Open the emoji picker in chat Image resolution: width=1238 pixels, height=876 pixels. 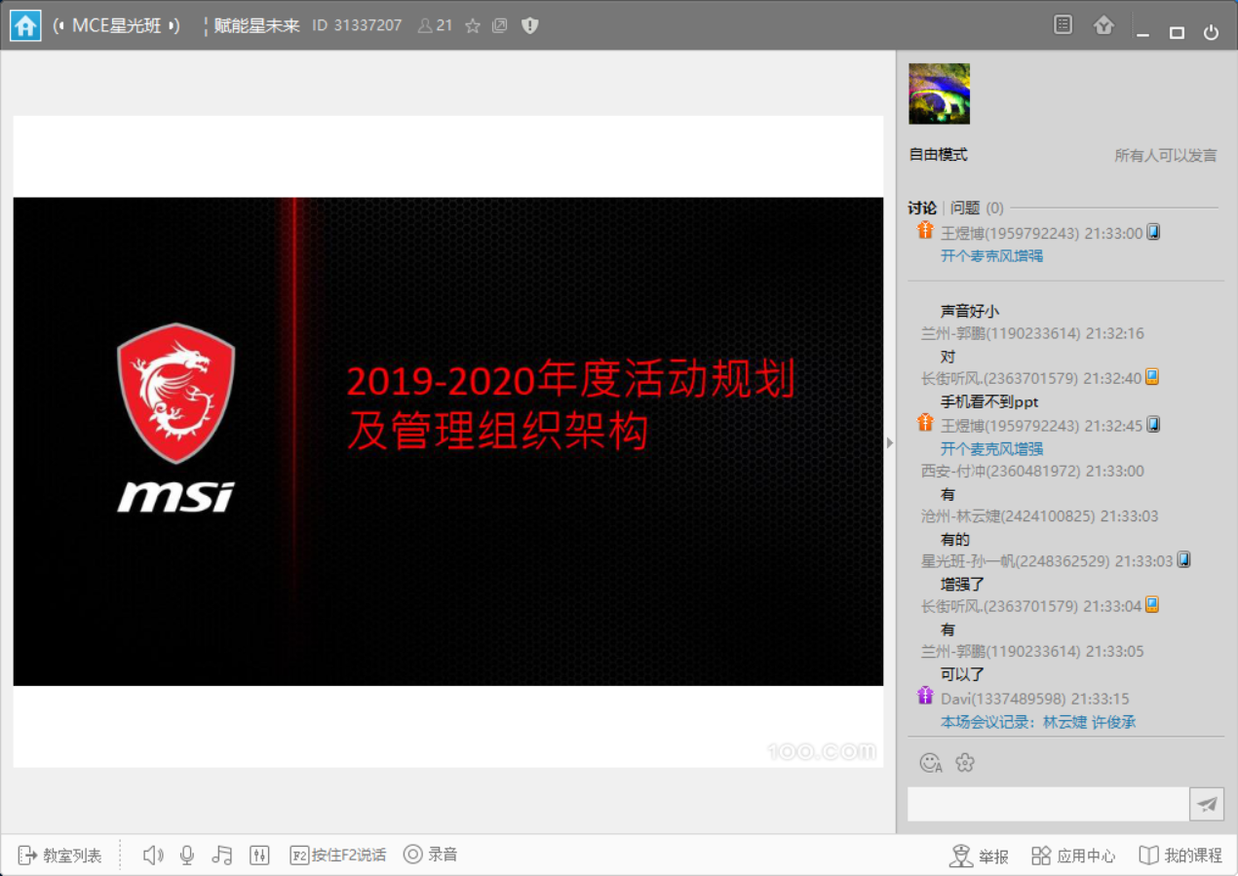pos(931,763)
